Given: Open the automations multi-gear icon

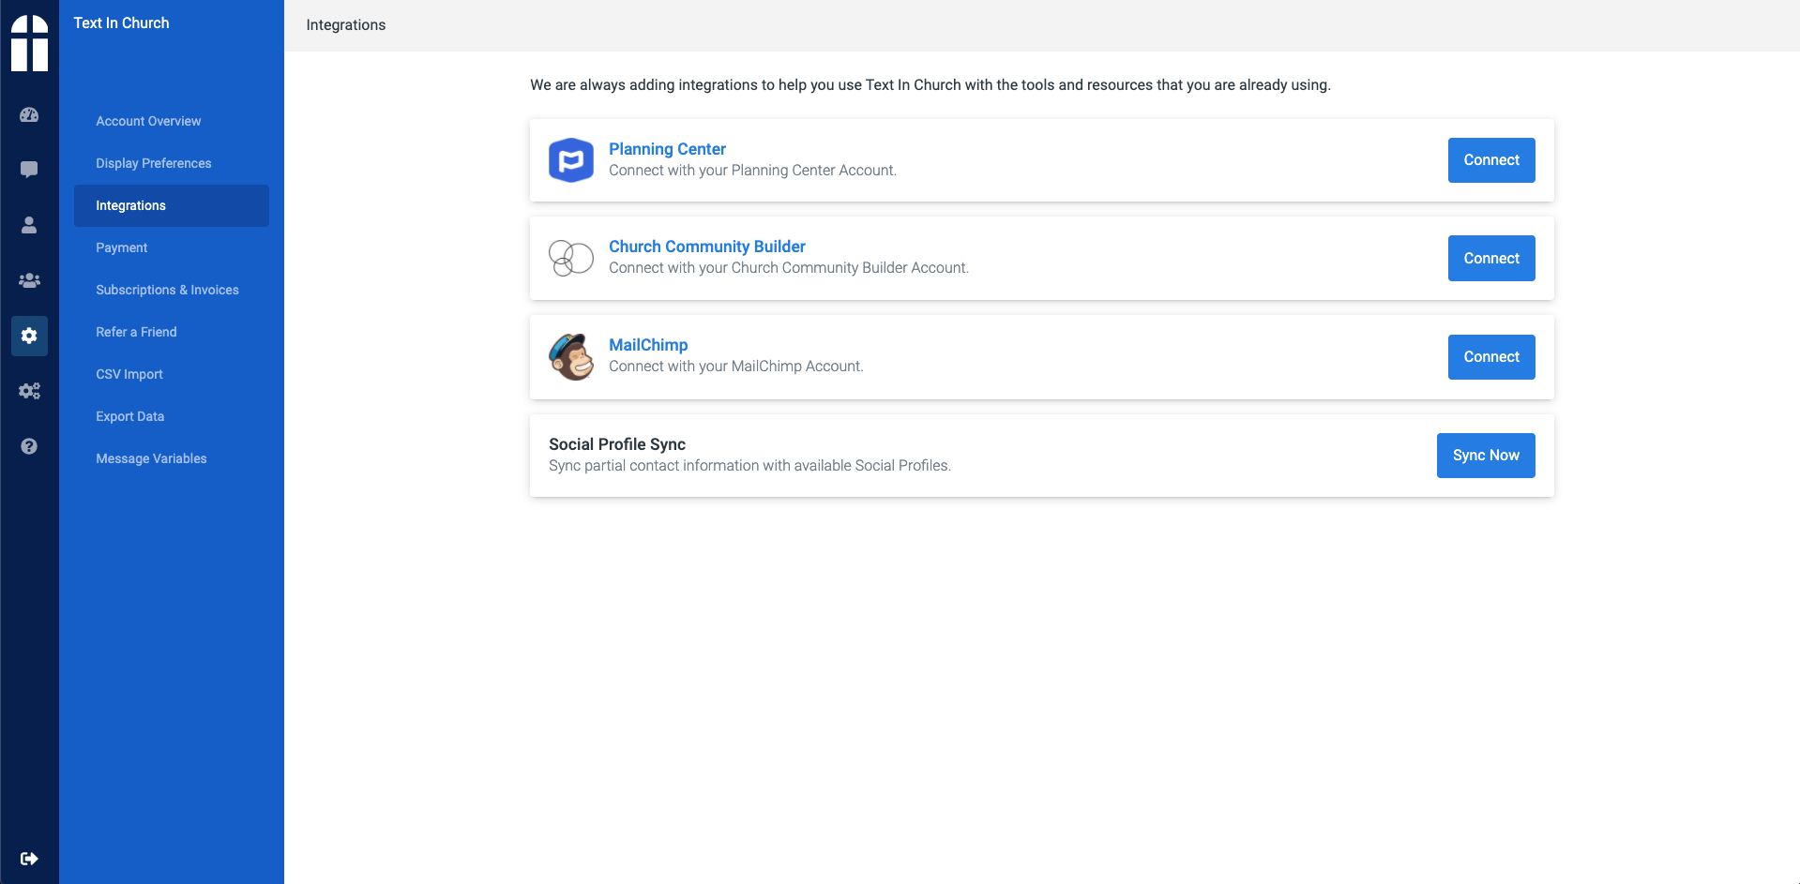Looking at the screenshot, I should [x=29, y=391].
